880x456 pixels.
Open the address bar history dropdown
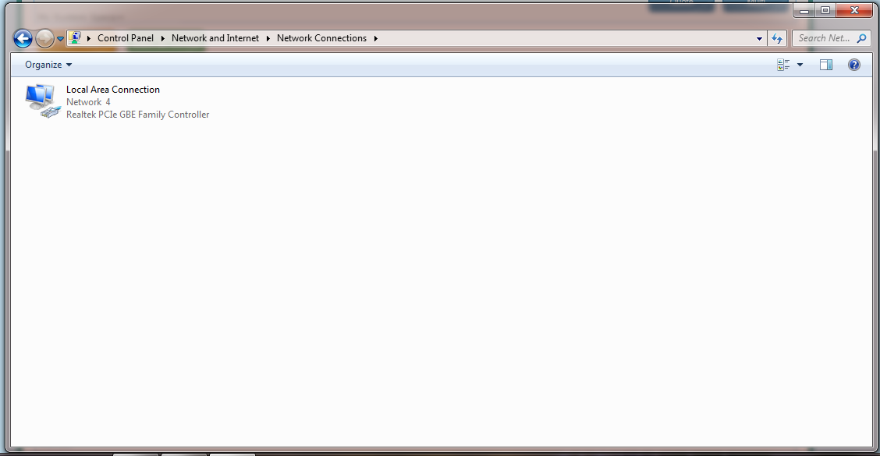pos(759,39)
